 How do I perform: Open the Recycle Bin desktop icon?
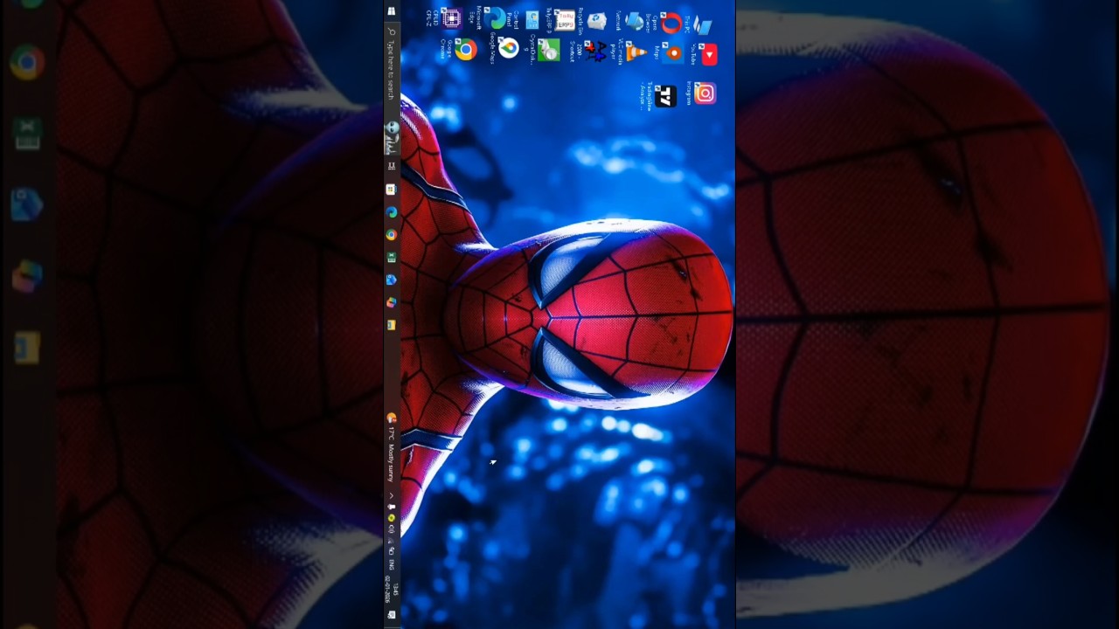(x=593, y=20)
